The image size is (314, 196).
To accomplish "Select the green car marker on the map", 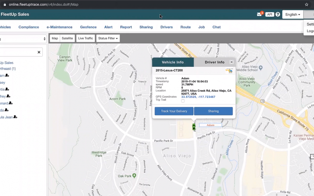I will (x=194, y=127).
